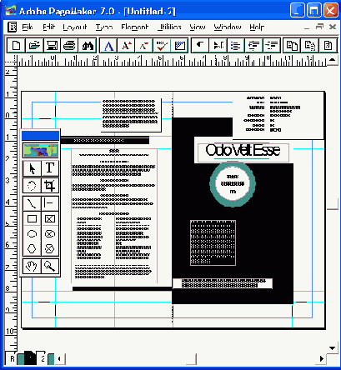Screen dimensions: 341x370
Task: Select the Pointer tool in toolbox
Action: 32,168
